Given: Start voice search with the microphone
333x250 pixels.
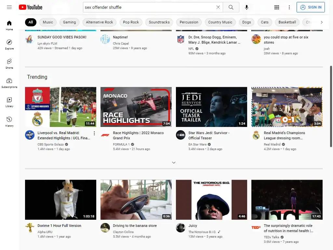Looking at the screenshot, I should click(x=246, y=7).
